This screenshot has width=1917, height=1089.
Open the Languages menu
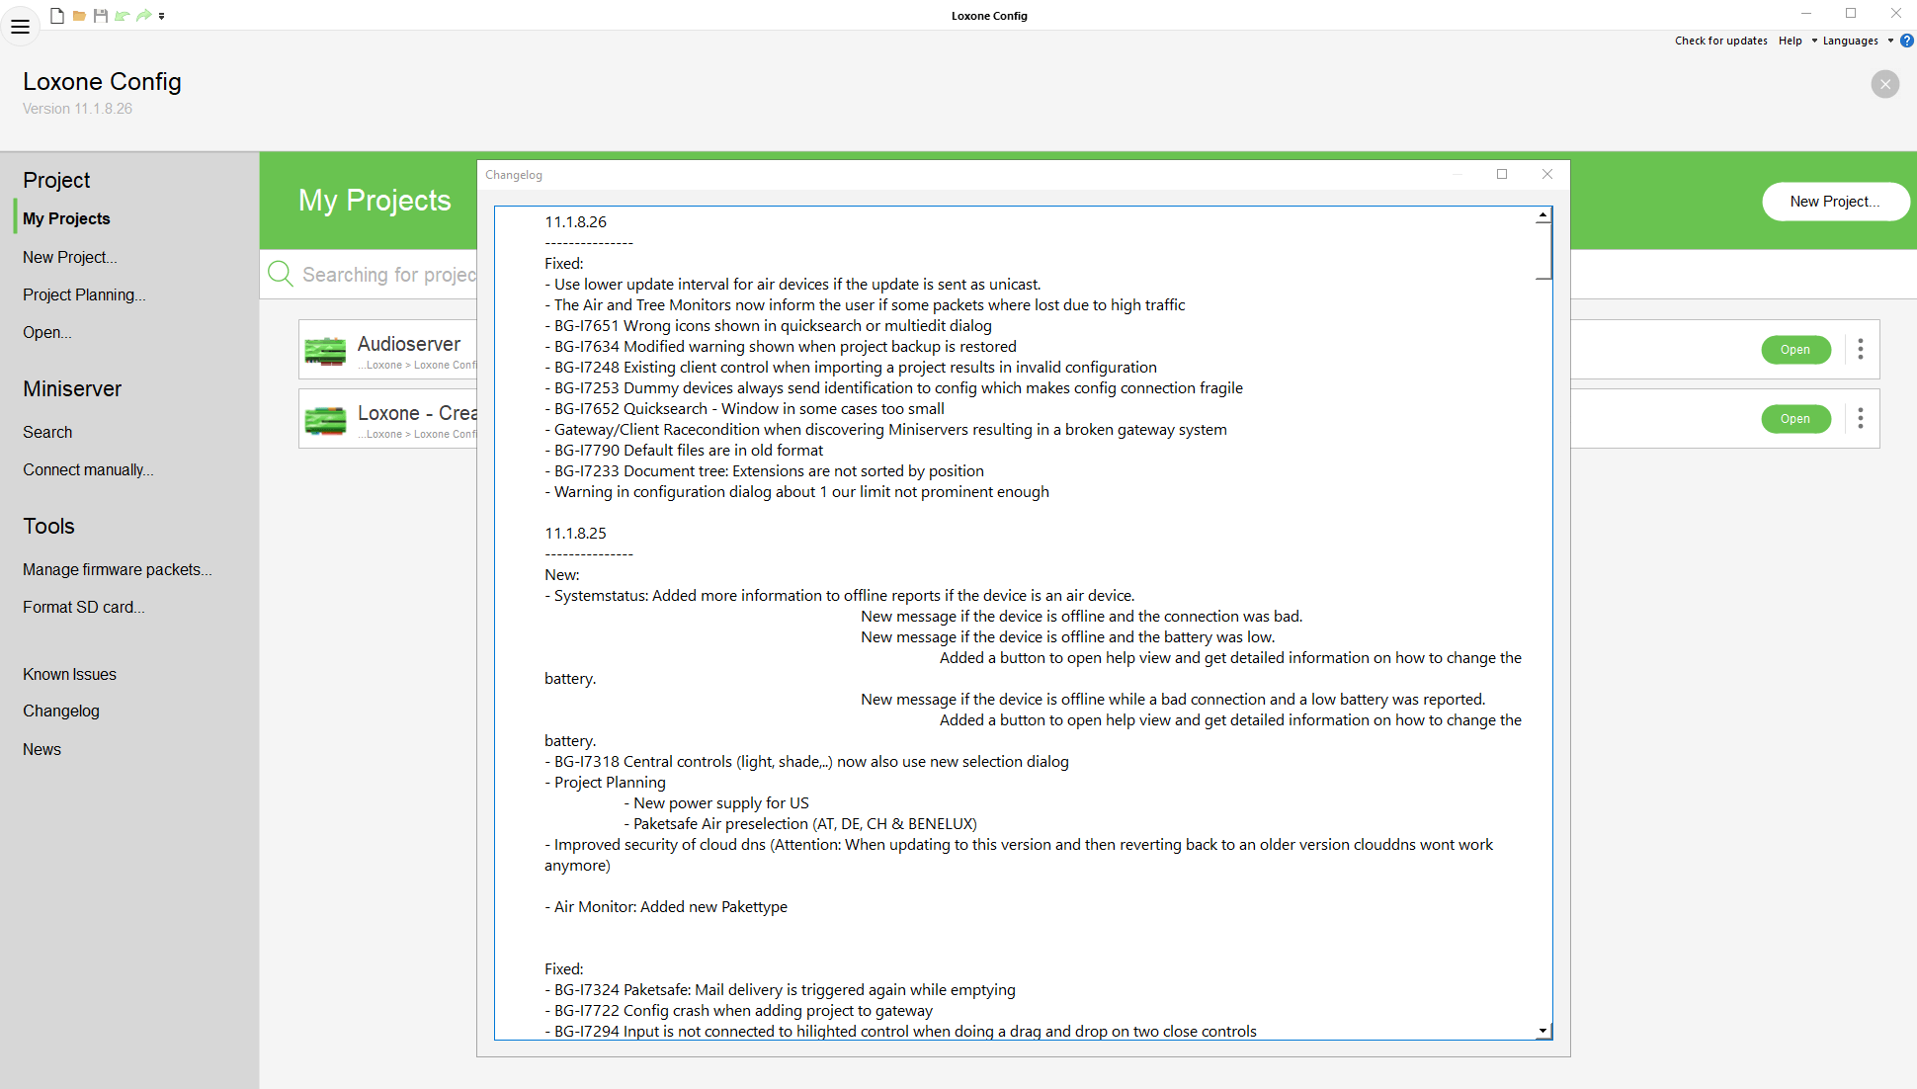1850,41
